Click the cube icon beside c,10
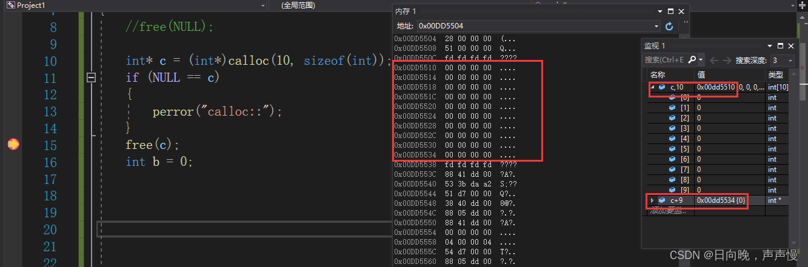This screenshot has width=808, height=267. tap(661, 87)
